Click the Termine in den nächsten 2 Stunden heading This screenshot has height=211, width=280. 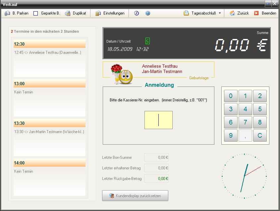pyautogui.click(x=45, y=31)
